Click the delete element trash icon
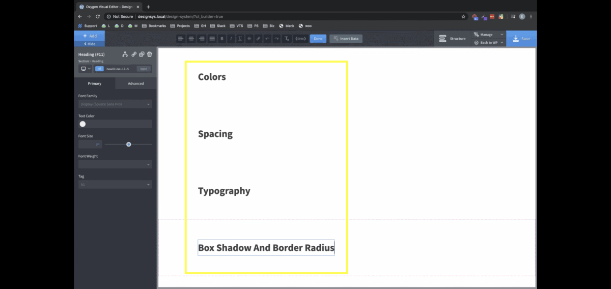 (150, 54)
